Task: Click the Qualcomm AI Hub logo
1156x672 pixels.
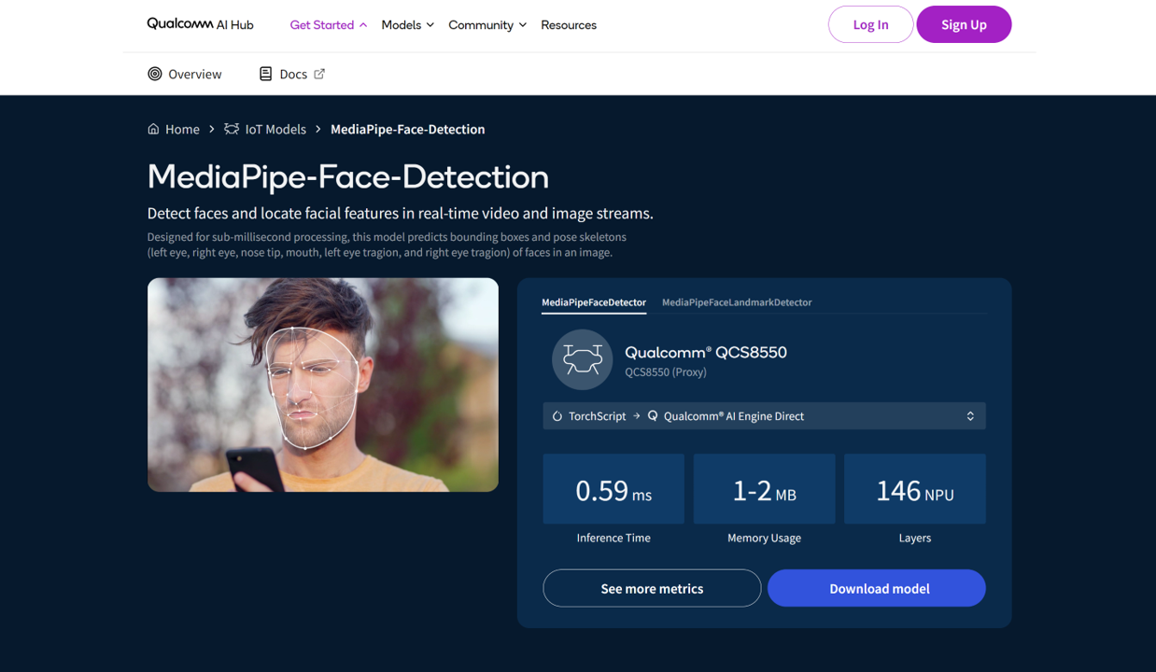Action: (200, 24)
